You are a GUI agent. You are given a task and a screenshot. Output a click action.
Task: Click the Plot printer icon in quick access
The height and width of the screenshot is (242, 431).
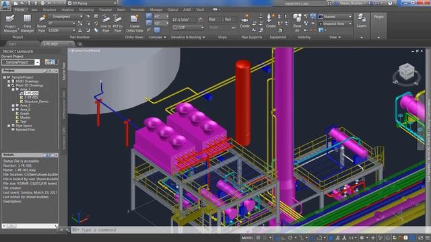(x=42, y=3)
